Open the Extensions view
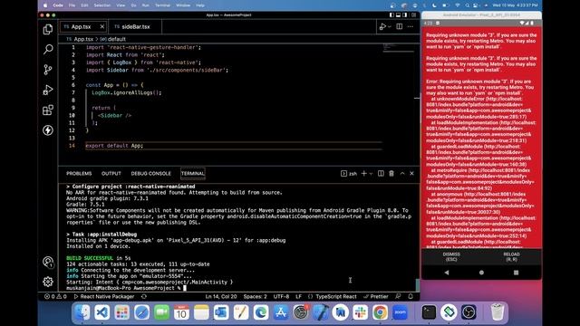The width and height of the screenshot is (580, 326). 48,110
